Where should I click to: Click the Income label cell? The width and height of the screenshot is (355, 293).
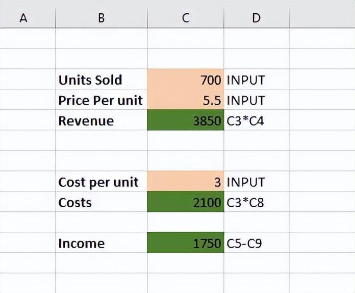click(101, 242)
